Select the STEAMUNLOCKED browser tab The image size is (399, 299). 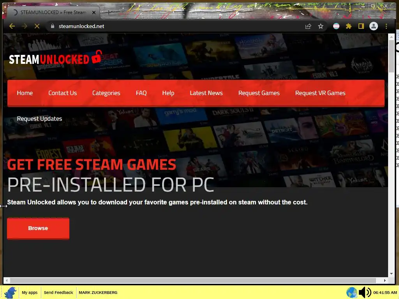tap(53, 12)
